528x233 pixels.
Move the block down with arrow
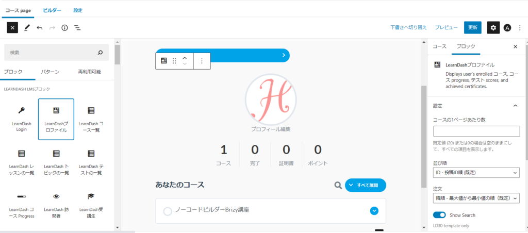click(185, 63)
